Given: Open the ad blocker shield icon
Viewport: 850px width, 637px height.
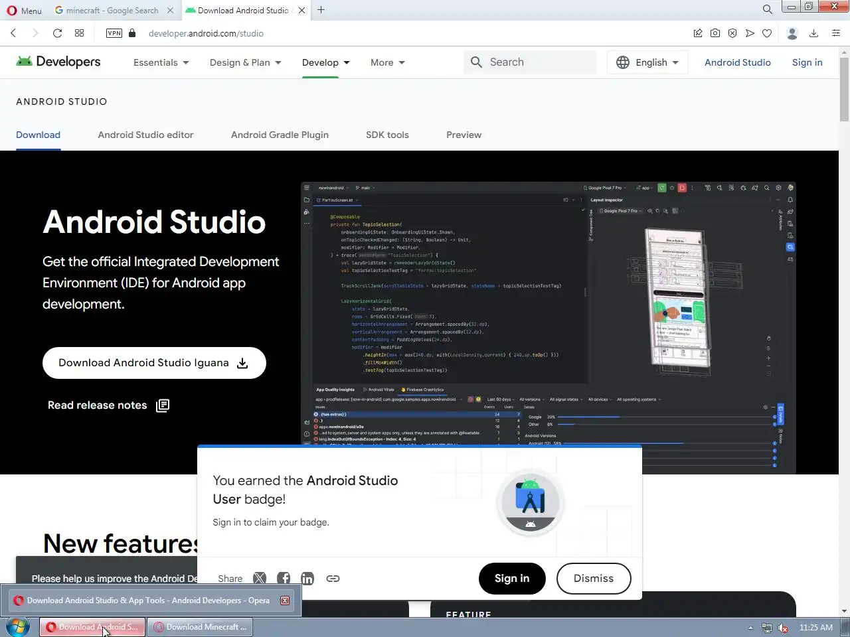Looking at the screenshot, I should click(732, 33).
